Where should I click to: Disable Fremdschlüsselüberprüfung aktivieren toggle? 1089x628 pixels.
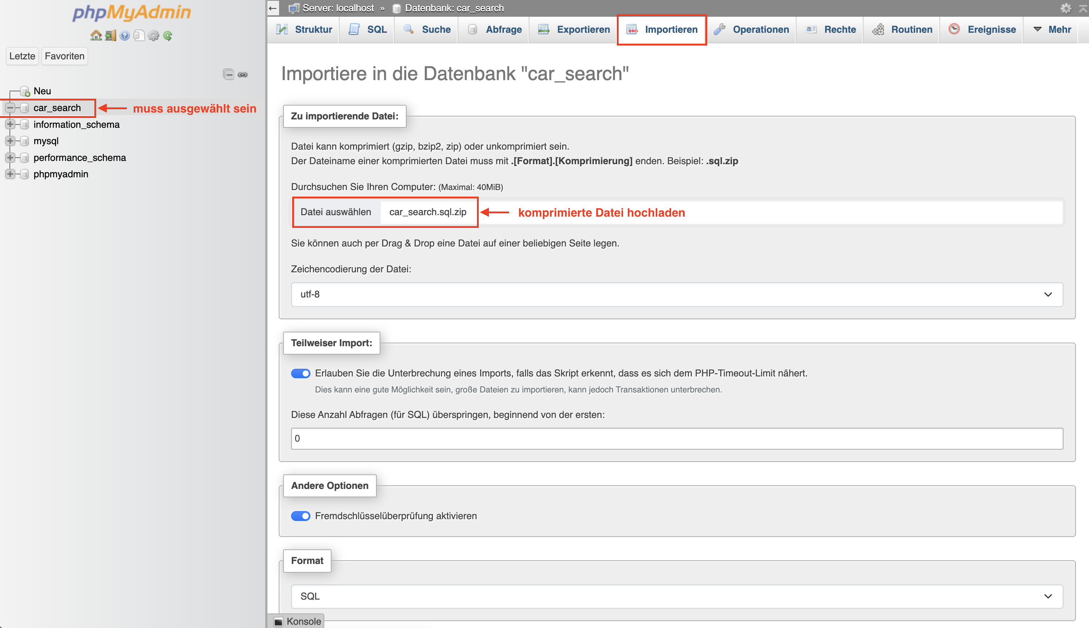click(301, 516)
